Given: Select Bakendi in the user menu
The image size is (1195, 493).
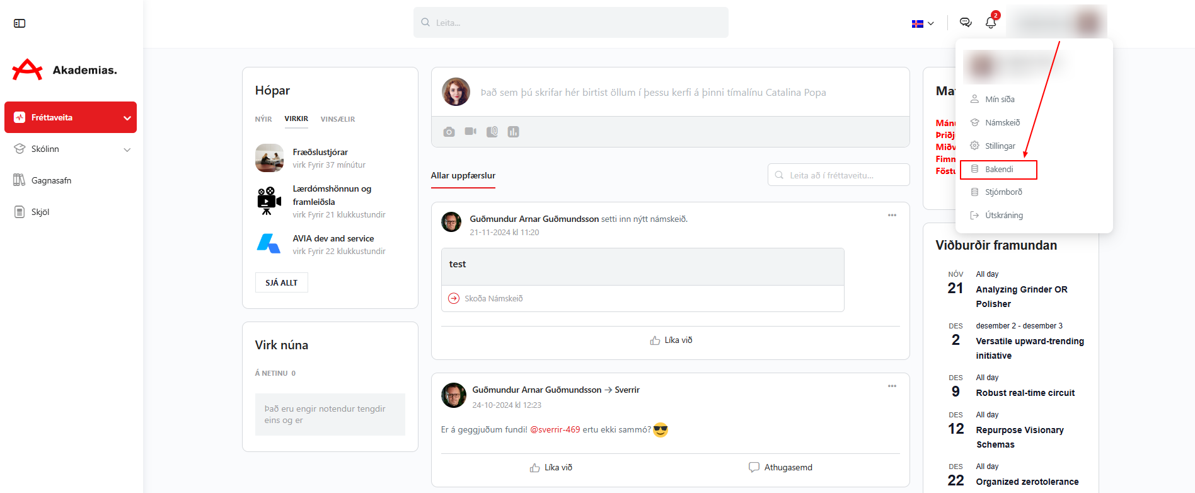Looking at the screenshot, I should pyautogui.click(x=999, y=170).
